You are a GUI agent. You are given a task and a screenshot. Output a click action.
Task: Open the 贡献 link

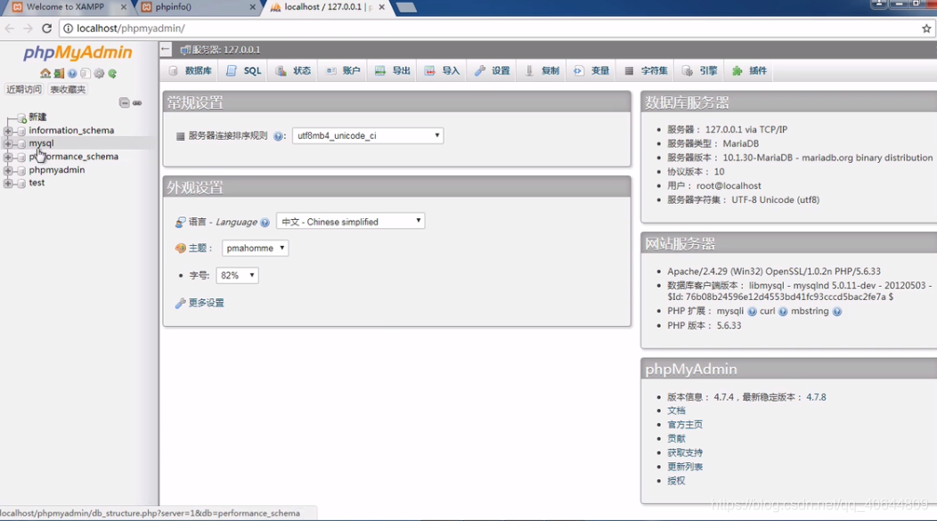tap(676, 438)
